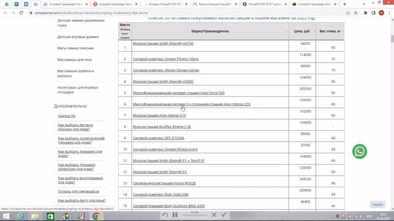Sort by 'Вес стека, кг' column arrow
The height and width of the screenshot is (221, 394).
point(343,31)
